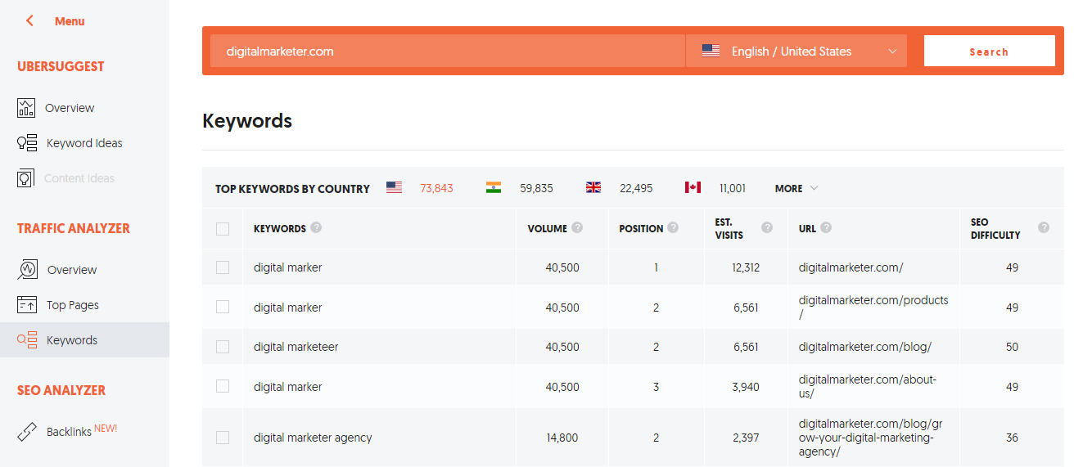Click the 59,835 India keyword count
The width and height of the screenshot is (1083, 467).
536,188
